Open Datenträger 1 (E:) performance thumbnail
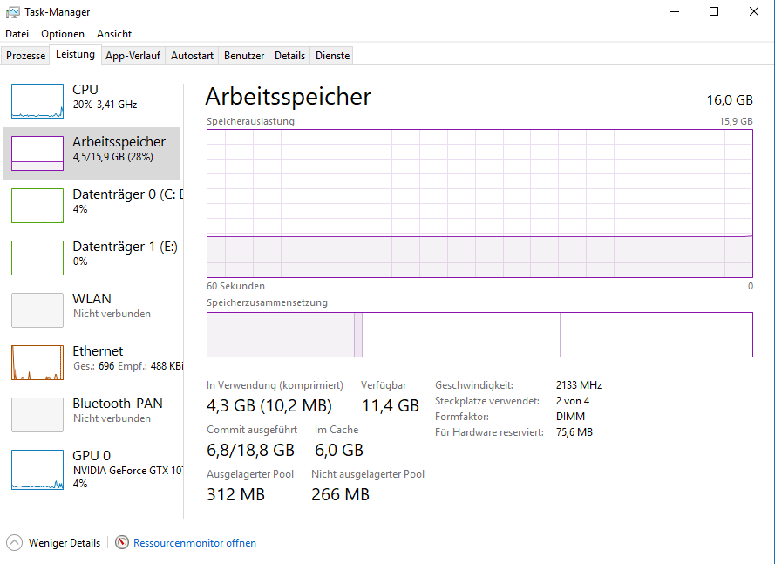The height and width of the screenshot is (564, 775). pos(37,258)
